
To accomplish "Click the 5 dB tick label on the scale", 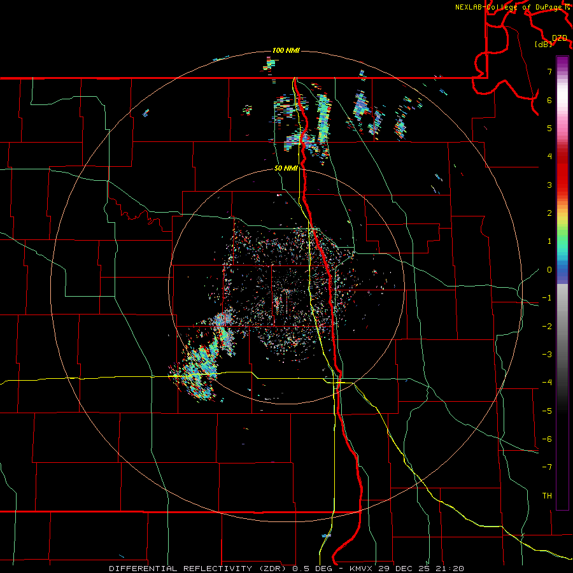I will [x=549, y=128].
